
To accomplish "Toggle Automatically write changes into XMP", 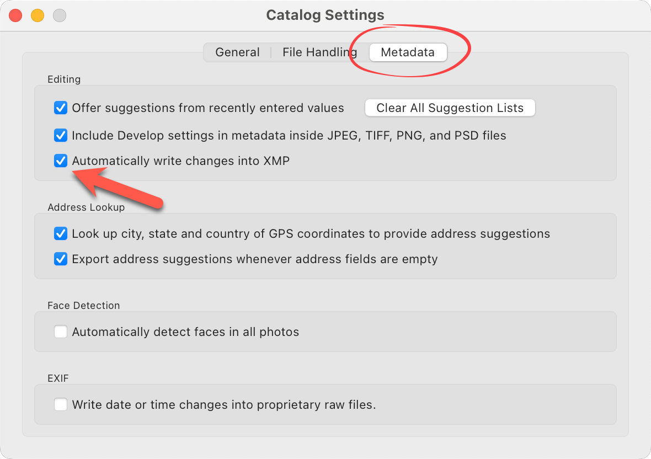I will 61,161.
